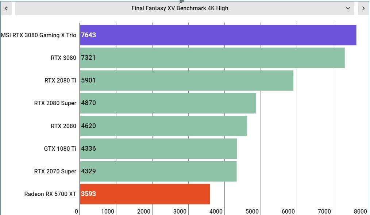The height and width of the screenshot is (215, 370).
Task: Click the x-axis tick label 0
Action: point(76,211)
